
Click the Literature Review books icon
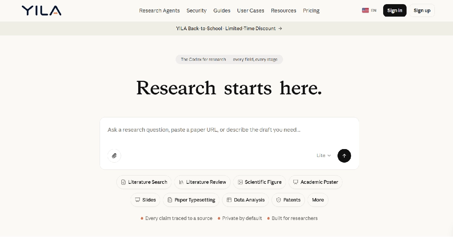pos(181,182)
